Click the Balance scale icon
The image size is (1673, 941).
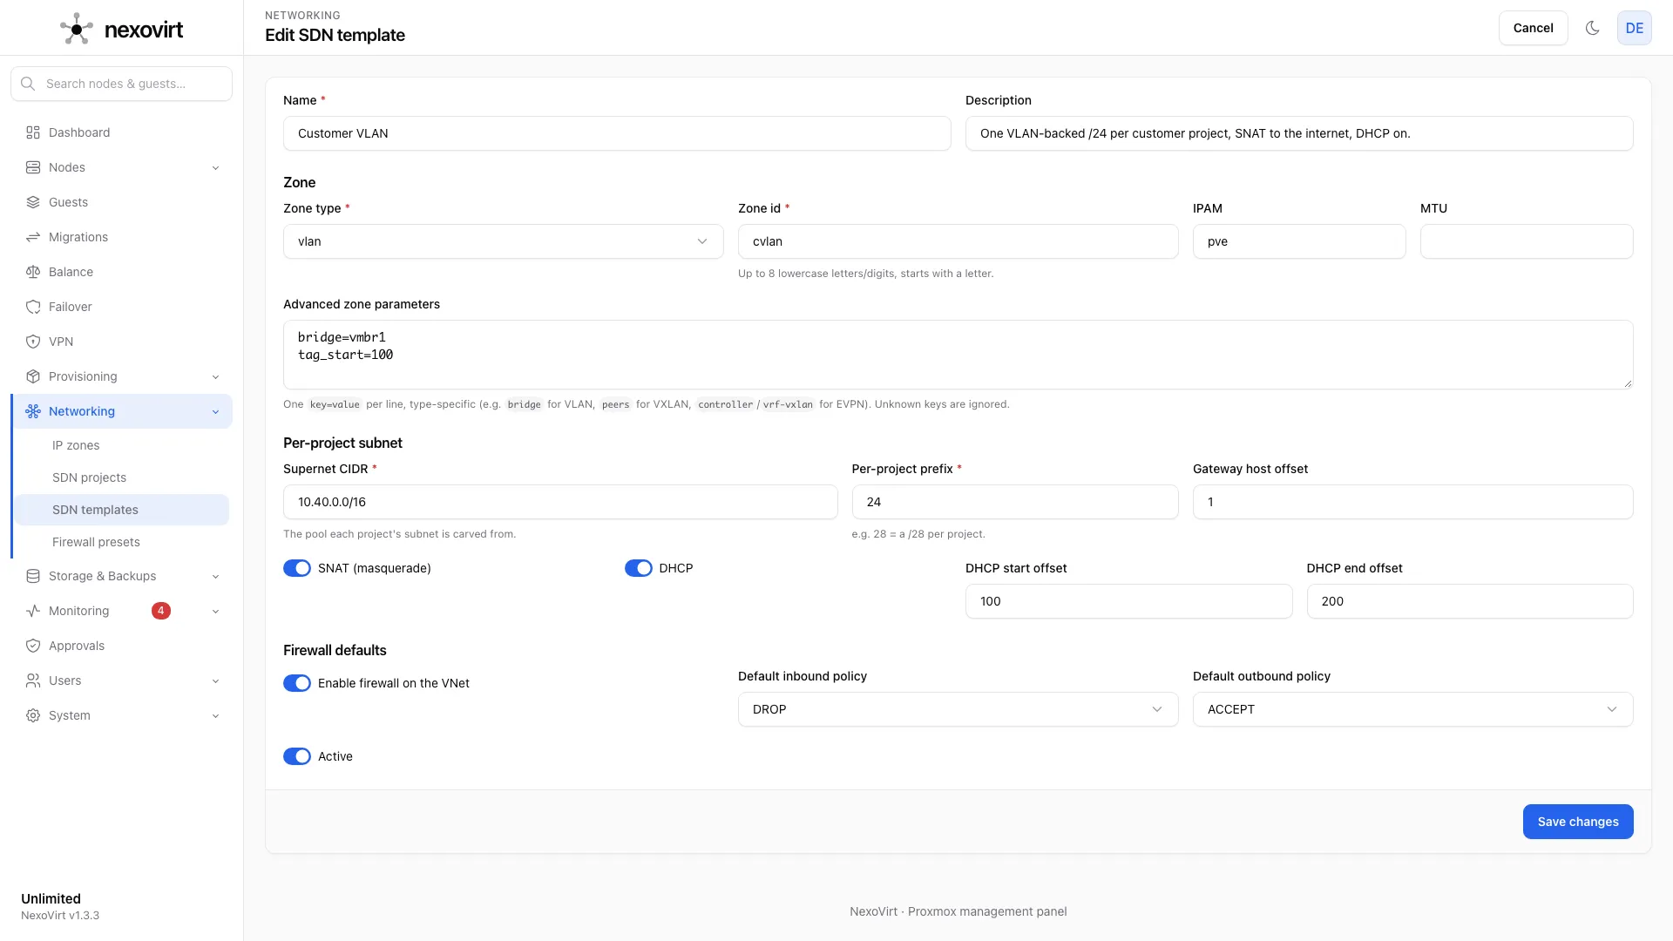pyautogui.click(x=33, y=272)
